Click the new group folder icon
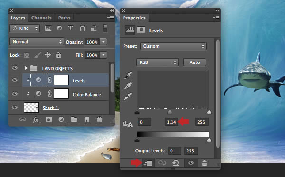Image resolution: width=285 pixels, height=177 pixels. click(74, 119)
